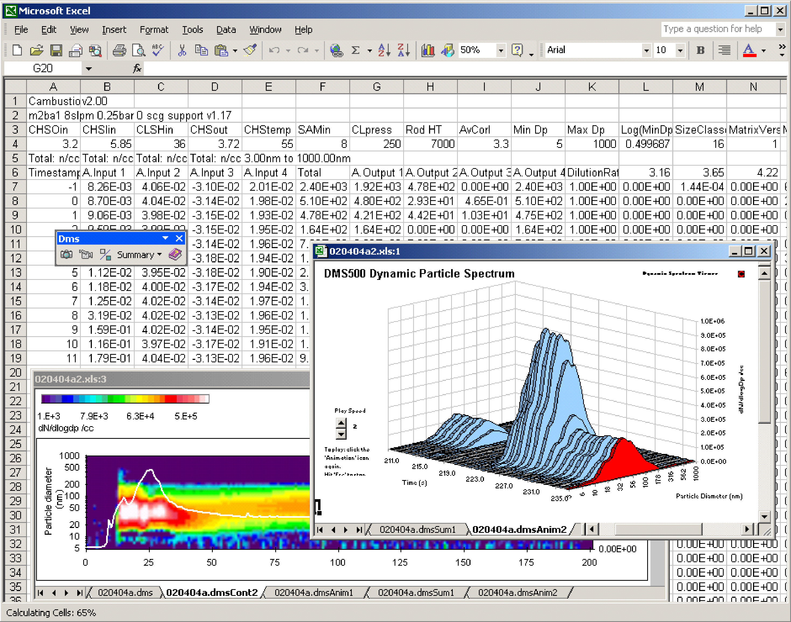This screenshot has height=622, width=791.
Task: Open the File menu
Action: coord(21,30)
